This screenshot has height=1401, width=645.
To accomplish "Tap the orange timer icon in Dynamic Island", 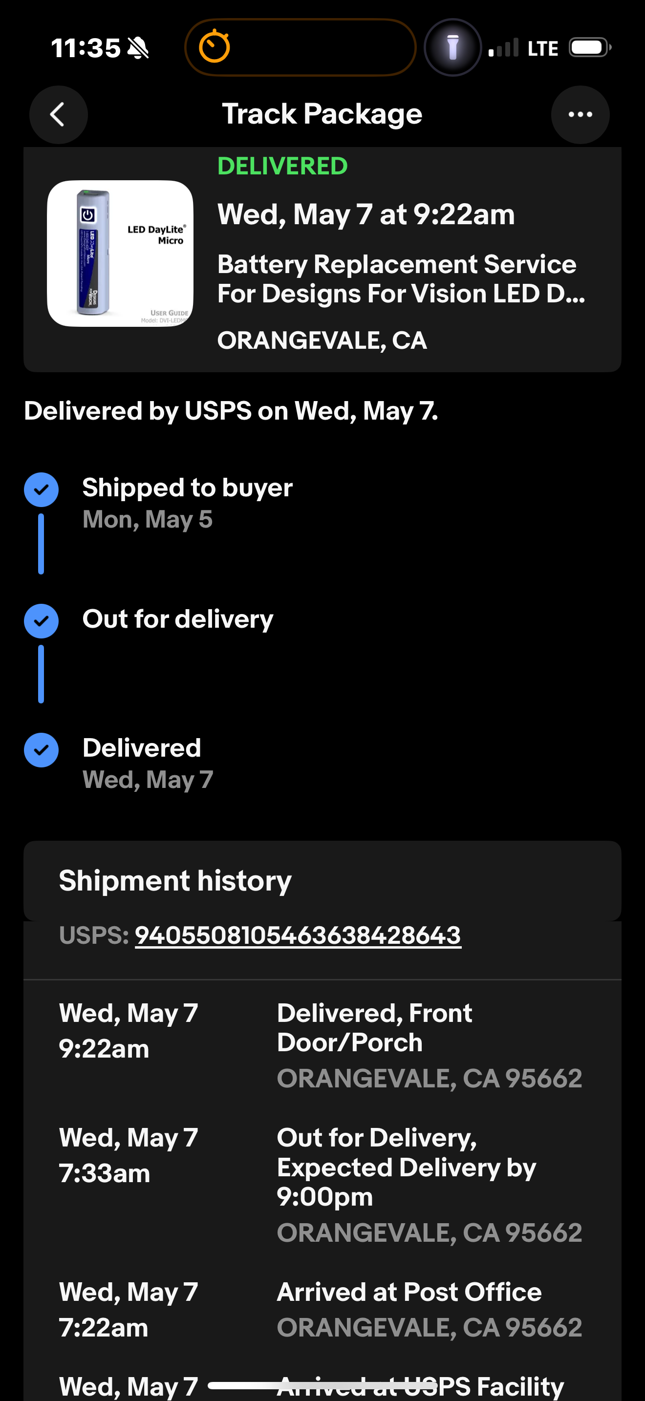I will click(x=215, y=47).
